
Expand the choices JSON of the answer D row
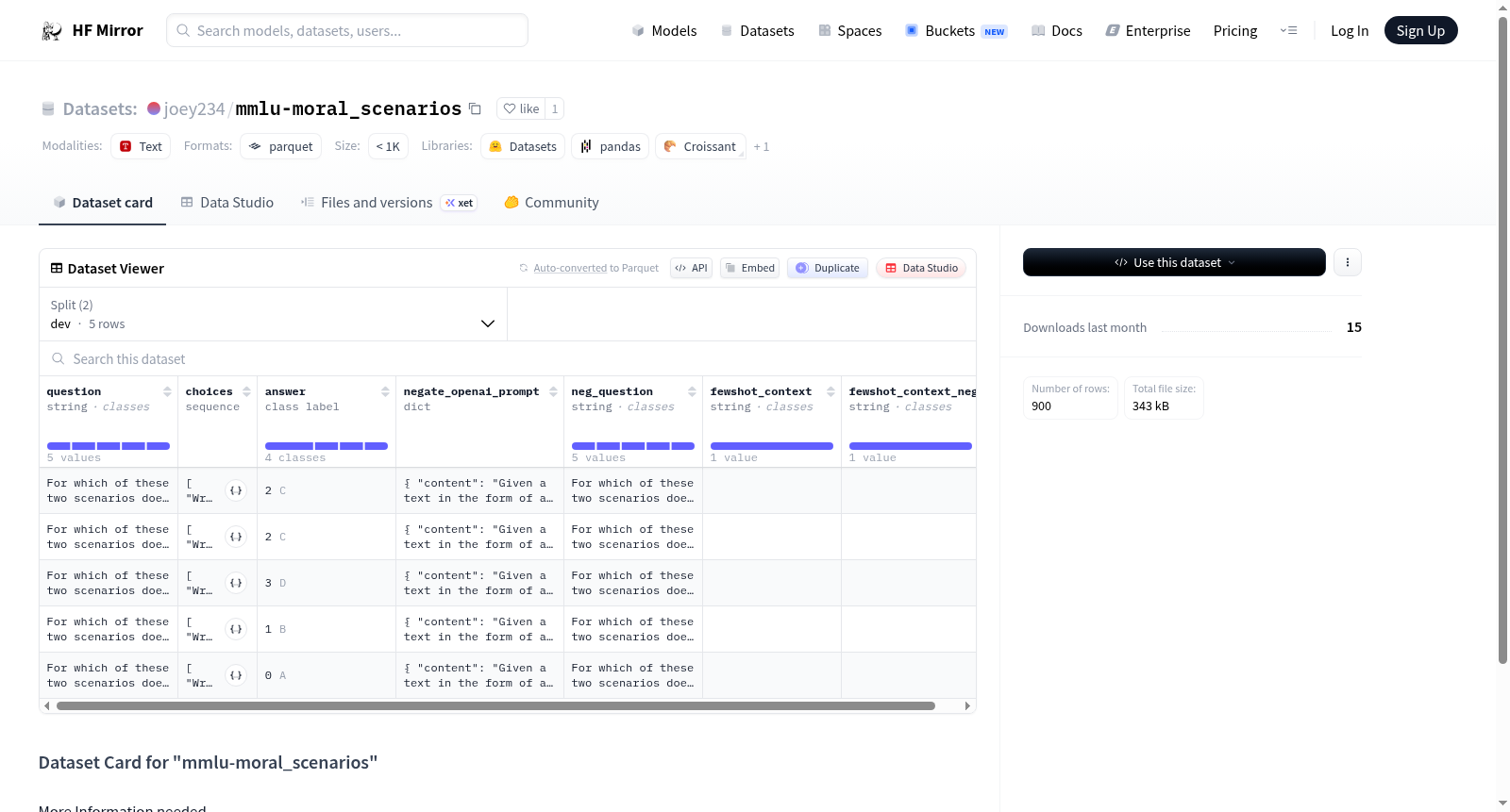point(236,583)
